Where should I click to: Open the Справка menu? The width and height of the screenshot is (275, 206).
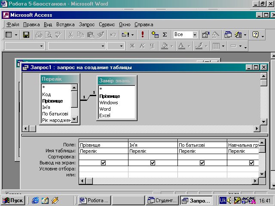point(144,24)
